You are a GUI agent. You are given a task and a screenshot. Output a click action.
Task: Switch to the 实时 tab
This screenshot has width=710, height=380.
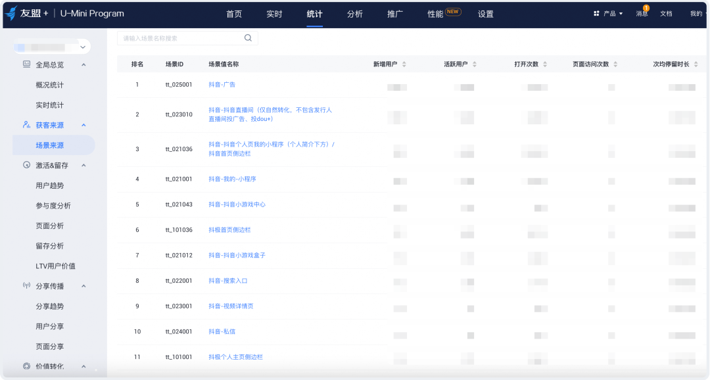pos(274,14)
